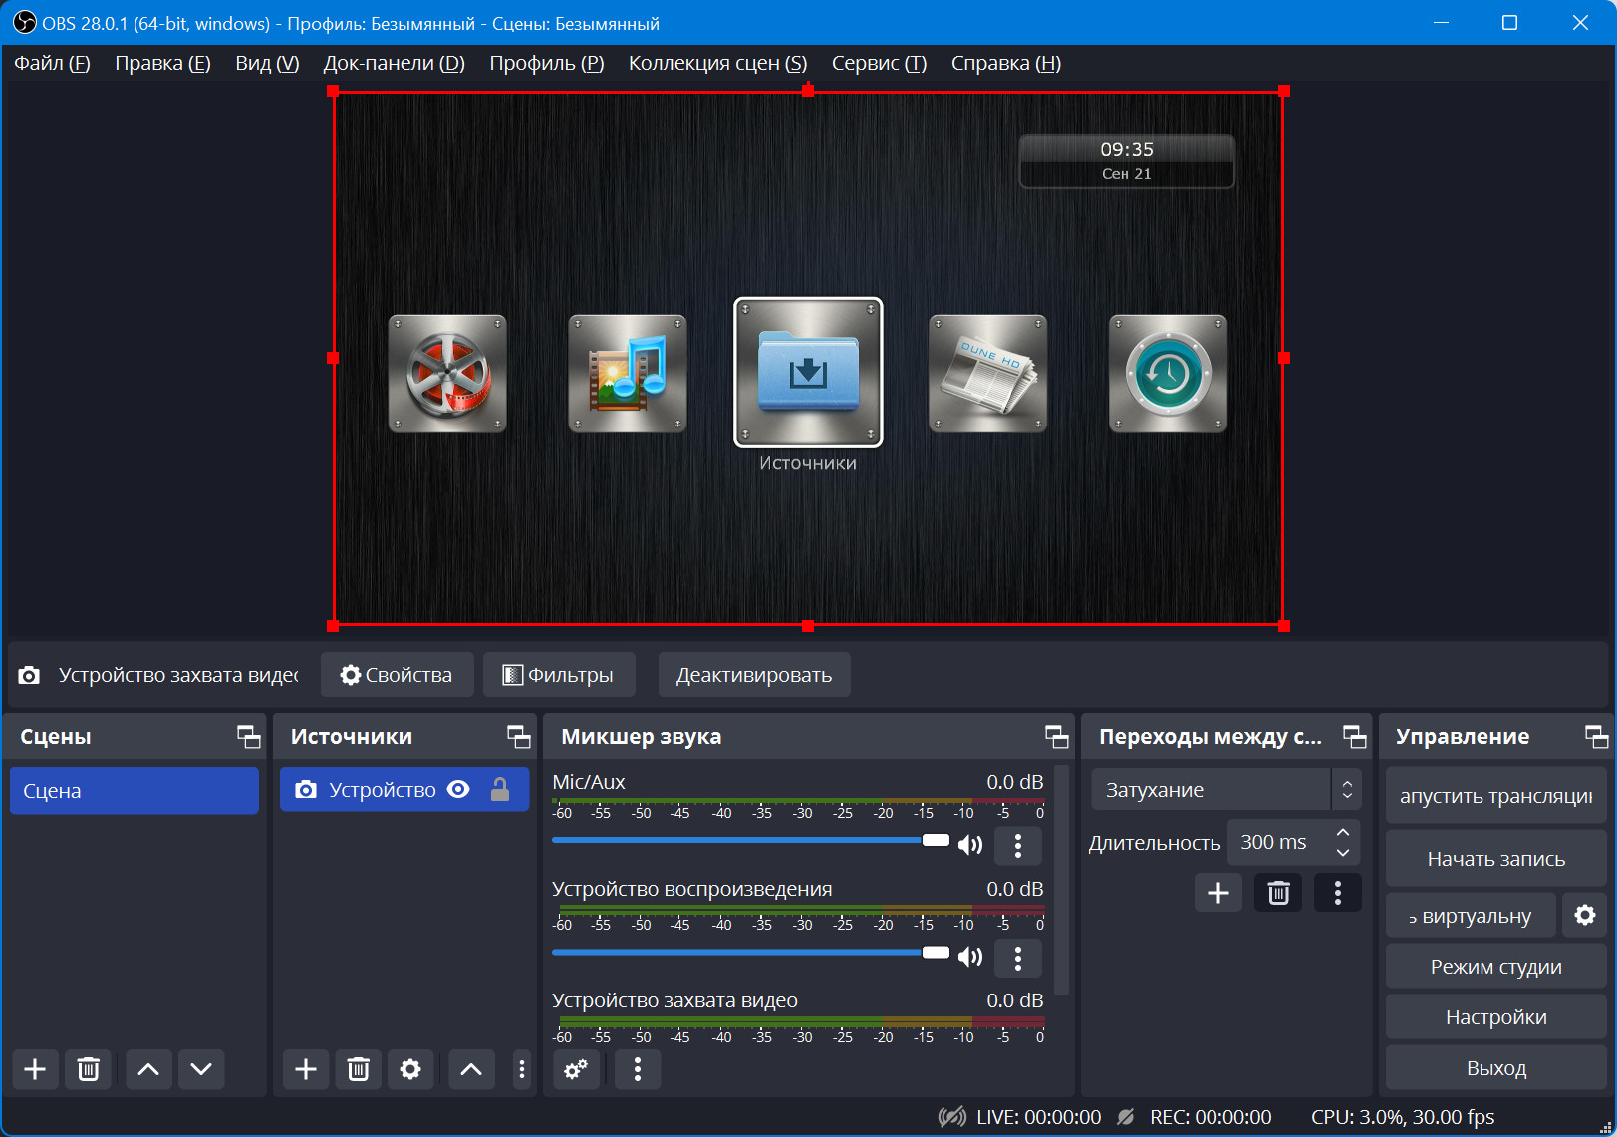Add a new source with plus icon

point(306,1069)
